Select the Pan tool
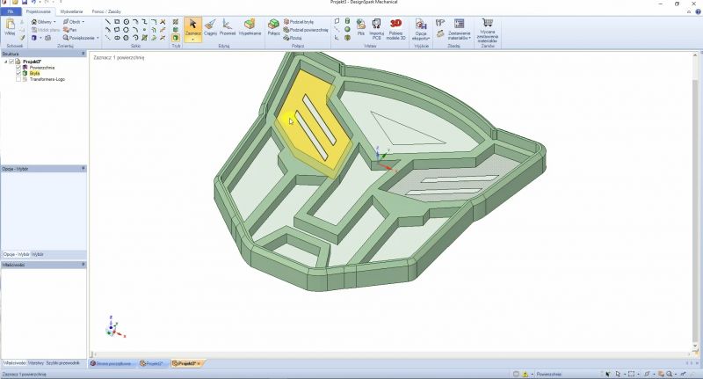The width and height of the screenshot is (703, 379). pos(70,30)
